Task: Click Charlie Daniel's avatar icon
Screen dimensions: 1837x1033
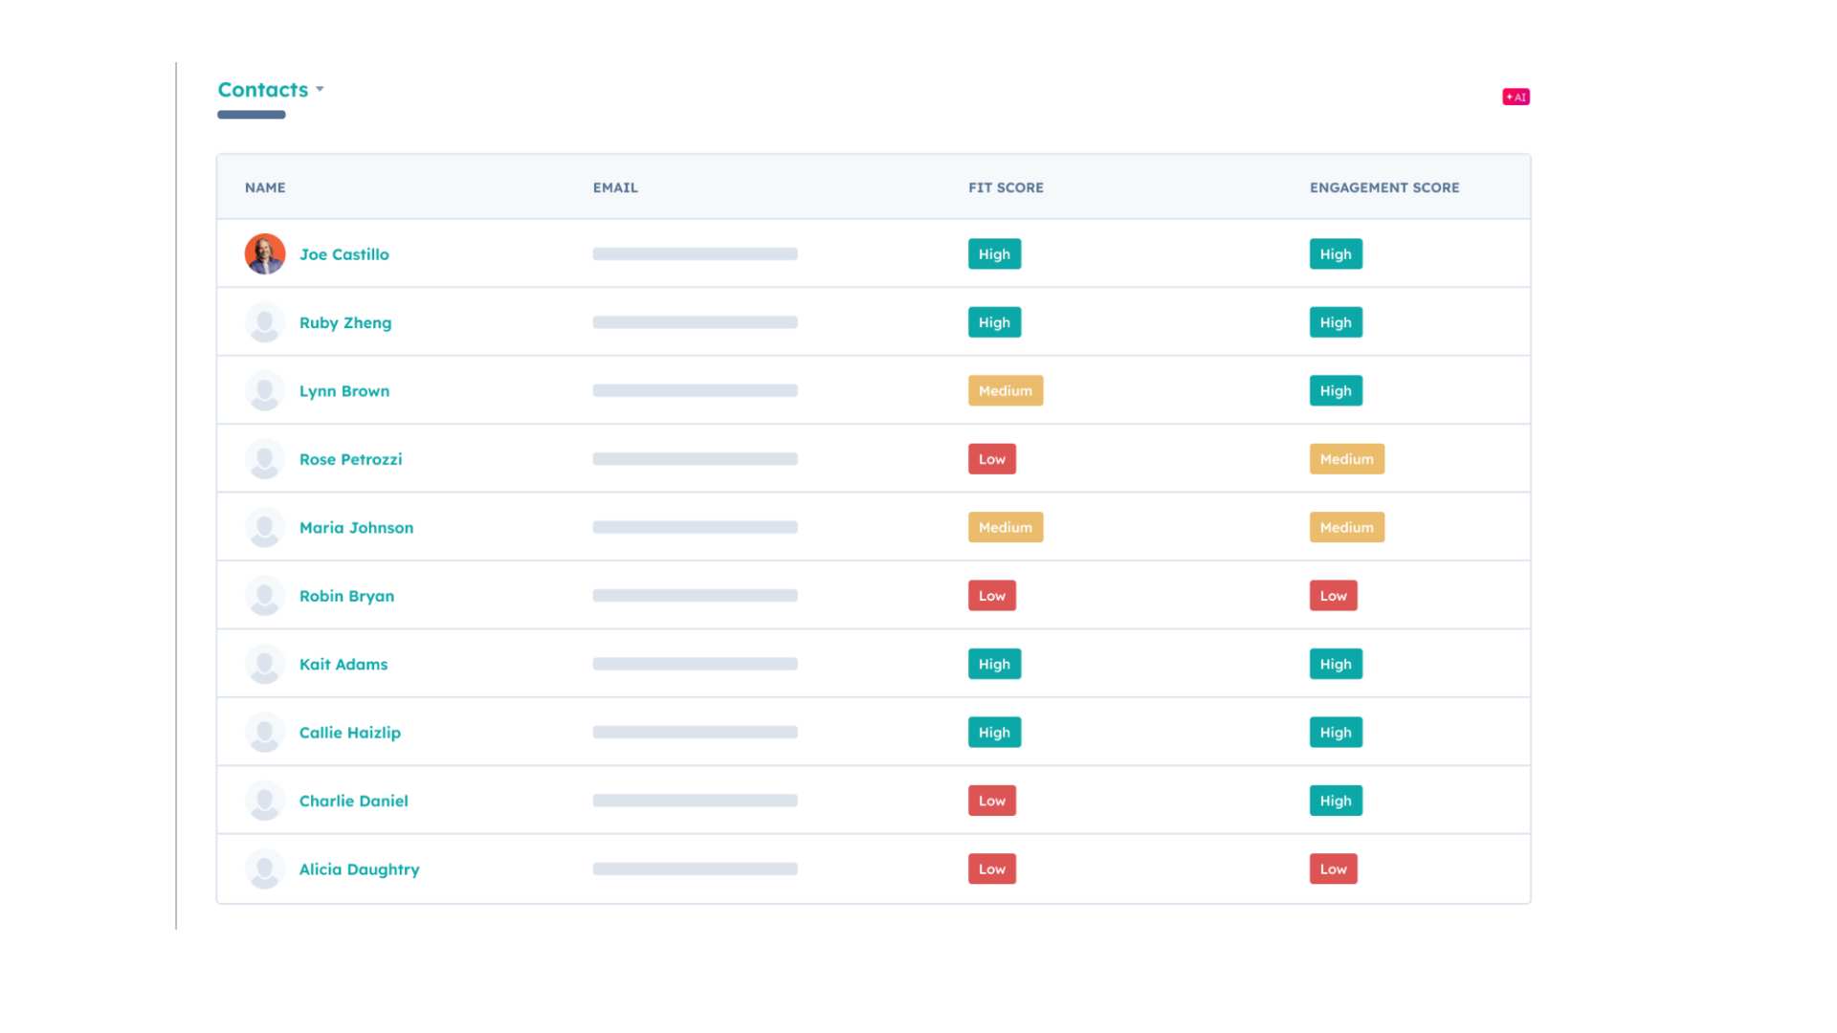Action: click(265, 801)
